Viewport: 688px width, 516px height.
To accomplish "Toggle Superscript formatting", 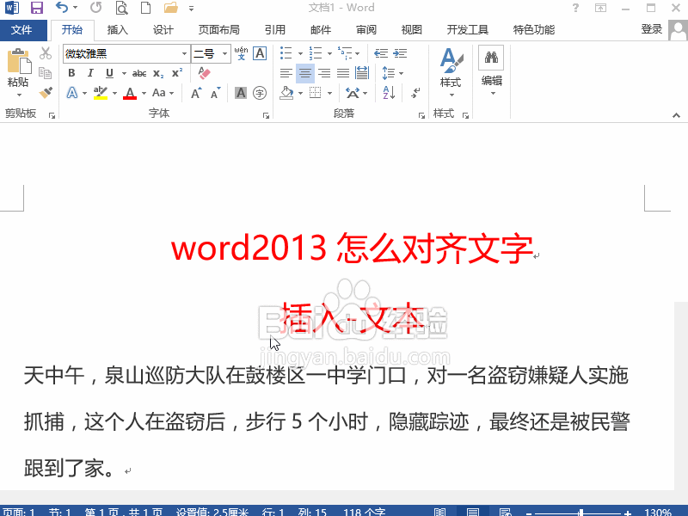I will [x=177, y=73].
